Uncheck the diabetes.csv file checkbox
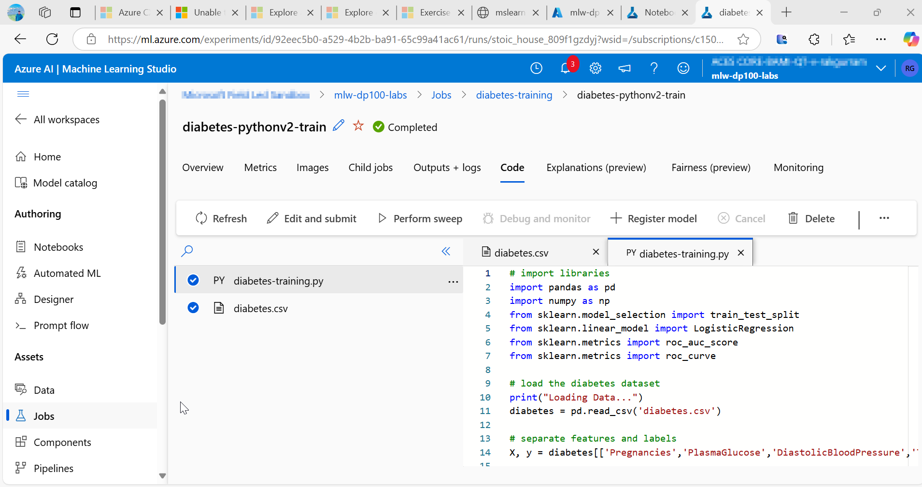Viewport: 922px width, 487px height. tap(193, 308)
